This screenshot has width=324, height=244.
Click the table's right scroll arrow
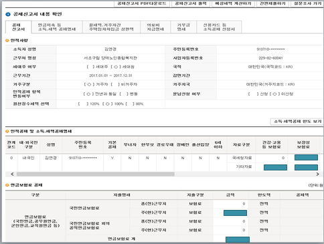coord(317,174)
